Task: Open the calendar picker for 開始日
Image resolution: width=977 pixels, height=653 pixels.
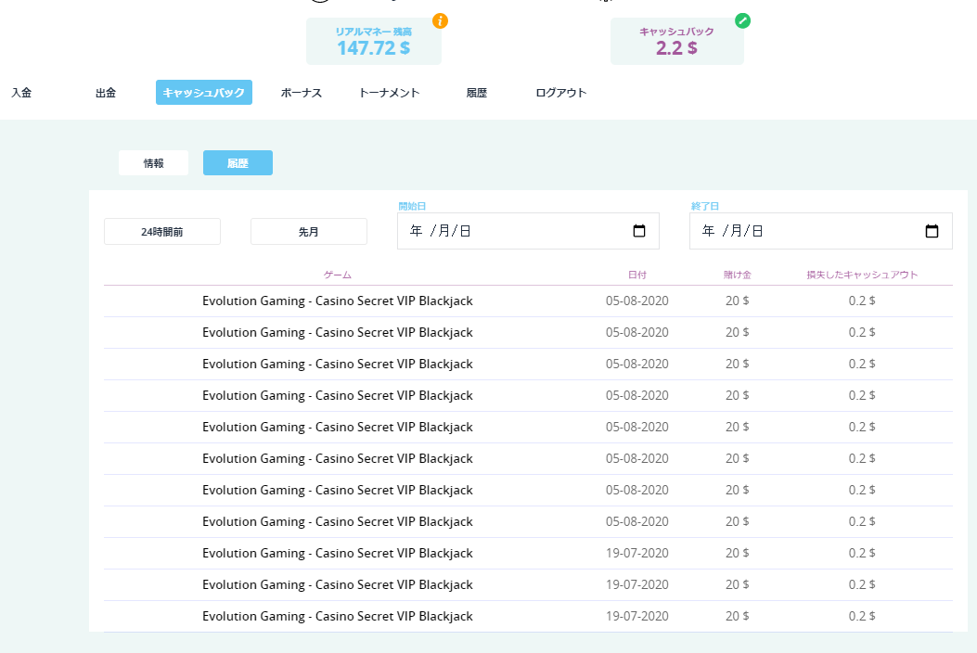Action: 639,231
